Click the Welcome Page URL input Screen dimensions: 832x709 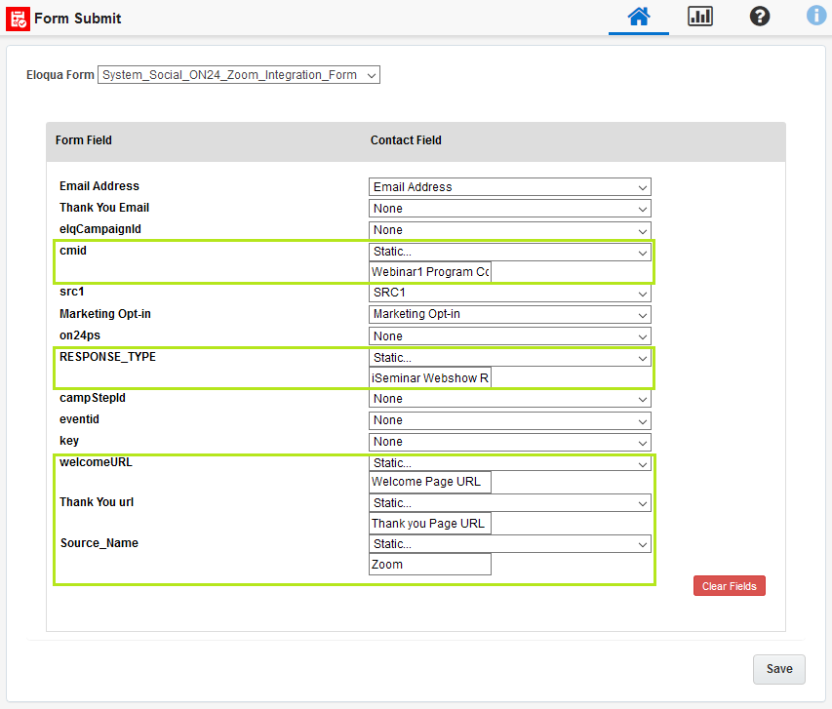point(430,482)
